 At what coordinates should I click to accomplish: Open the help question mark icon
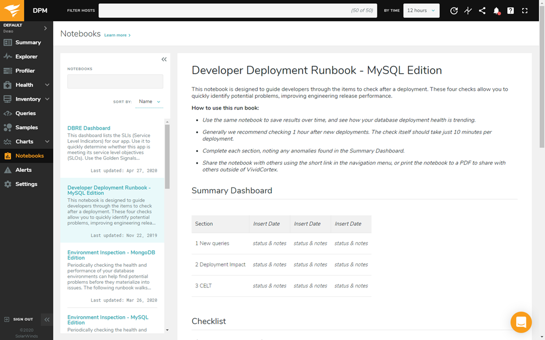click(x=510, y=11)
